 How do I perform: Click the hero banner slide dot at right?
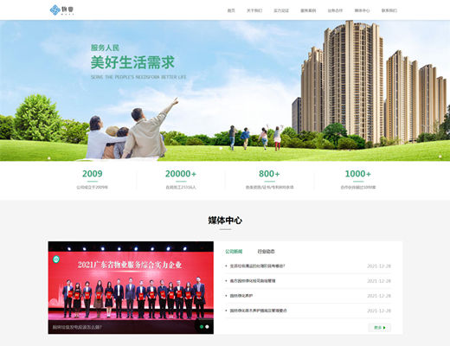click(440, 157)
